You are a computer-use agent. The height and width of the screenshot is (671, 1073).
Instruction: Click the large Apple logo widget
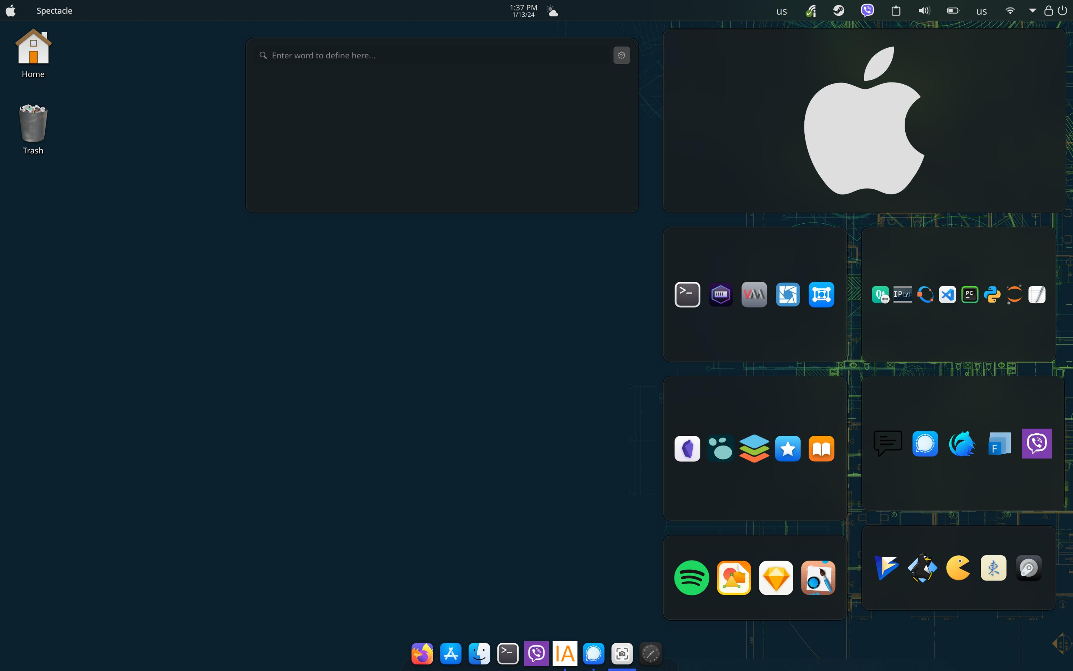[x=864, y=120]
